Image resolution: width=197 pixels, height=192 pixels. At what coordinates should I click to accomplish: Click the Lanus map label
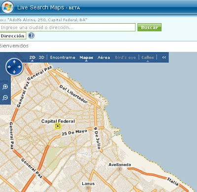point(88,184)
